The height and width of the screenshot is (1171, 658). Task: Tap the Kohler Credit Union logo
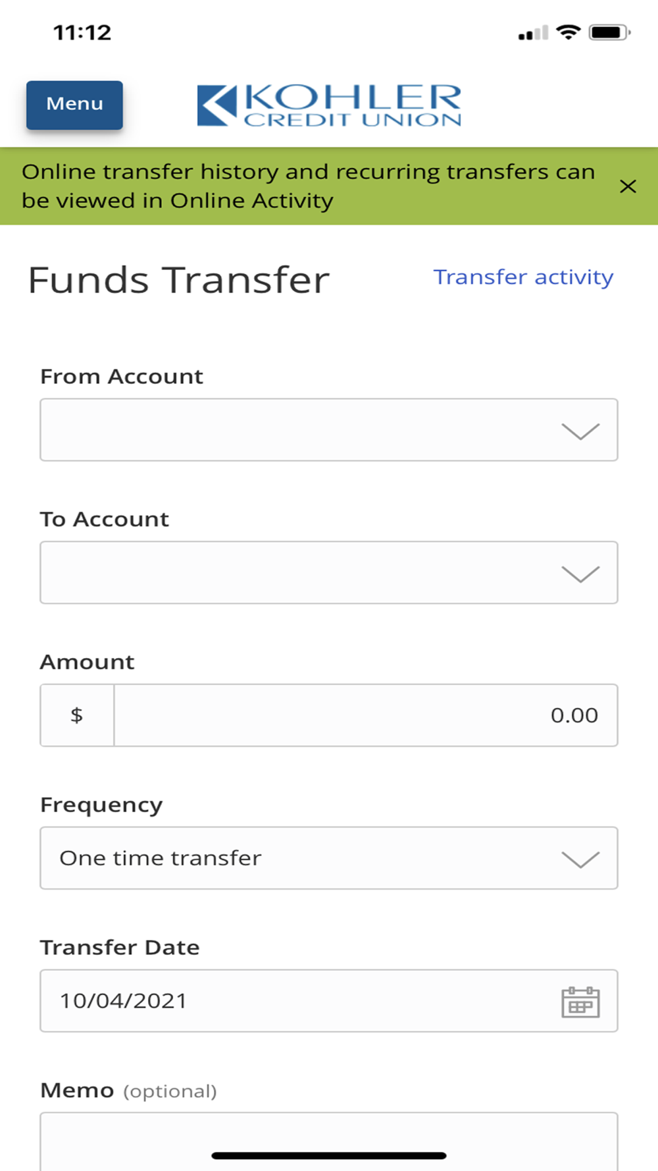tap(329, 105)
